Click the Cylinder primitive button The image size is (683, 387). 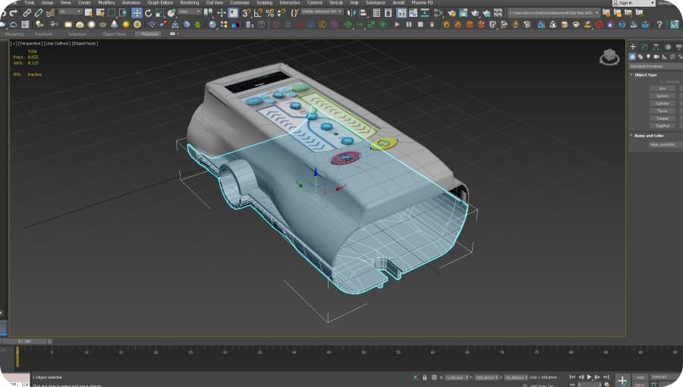tap(662, 103)
